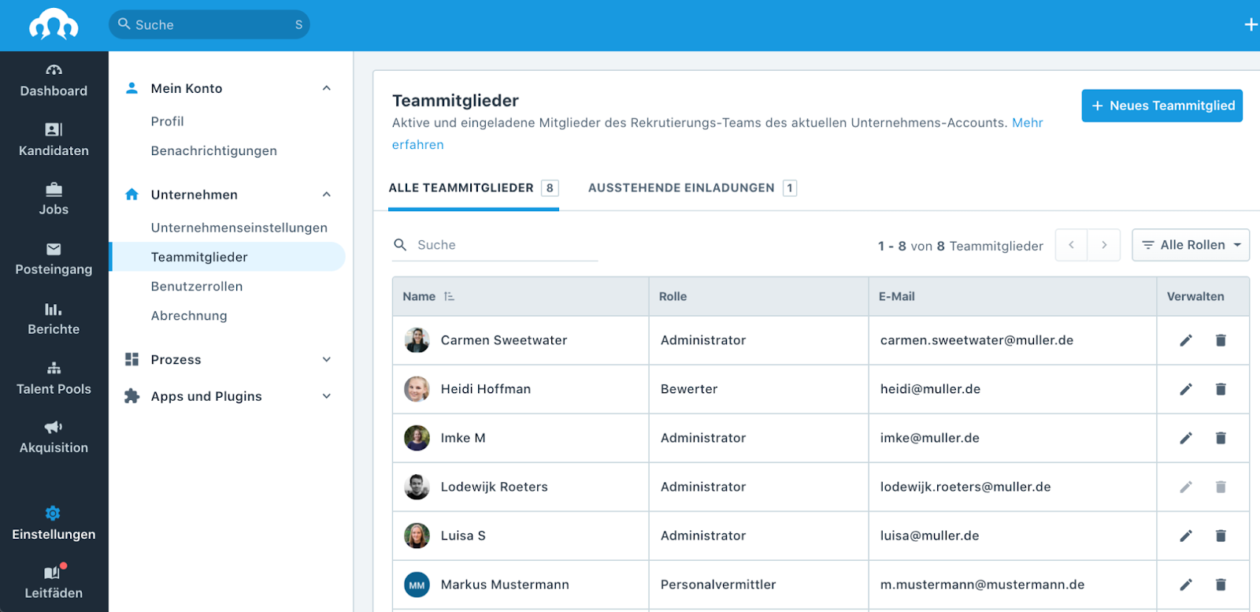The height and width of the screenshot is (612, 1260).
Task: Edit Heidi Hoffman's entry
Action: 1186,389
